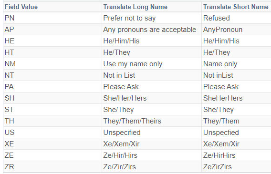
Task: Click the HE field value cell
Action: pos(52,41)
